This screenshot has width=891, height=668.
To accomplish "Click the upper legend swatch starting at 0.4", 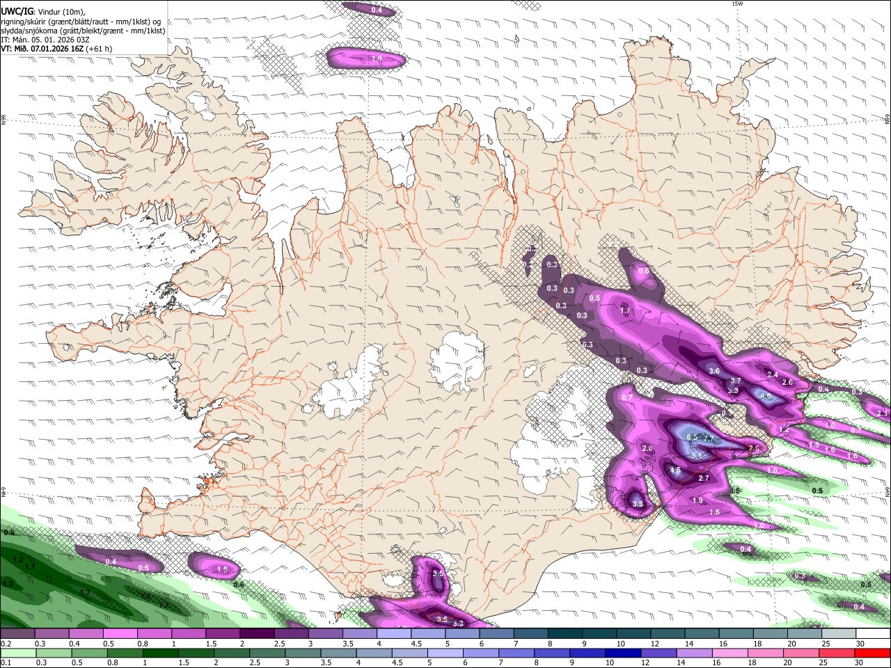I will tap(86, 634).
